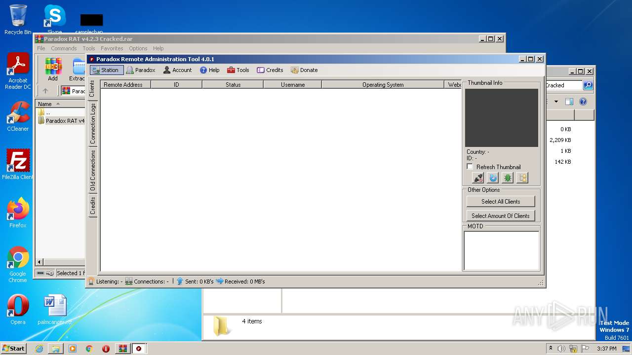Open Firefox desktop shortcut
The image size is (632, 355).
tap(18, 213)
